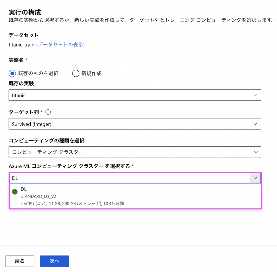277x272 pixels.
Task: Click the 4 vCPU spec line of DL
Action: [x=72, y=203]
